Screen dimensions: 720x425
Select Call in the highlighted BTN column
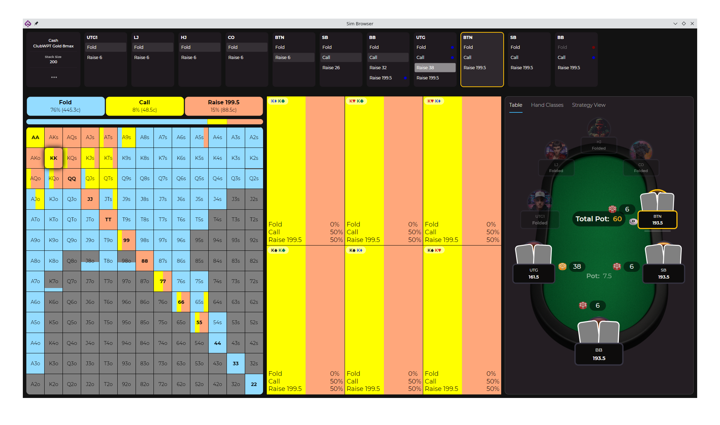[x=482, y=57]
